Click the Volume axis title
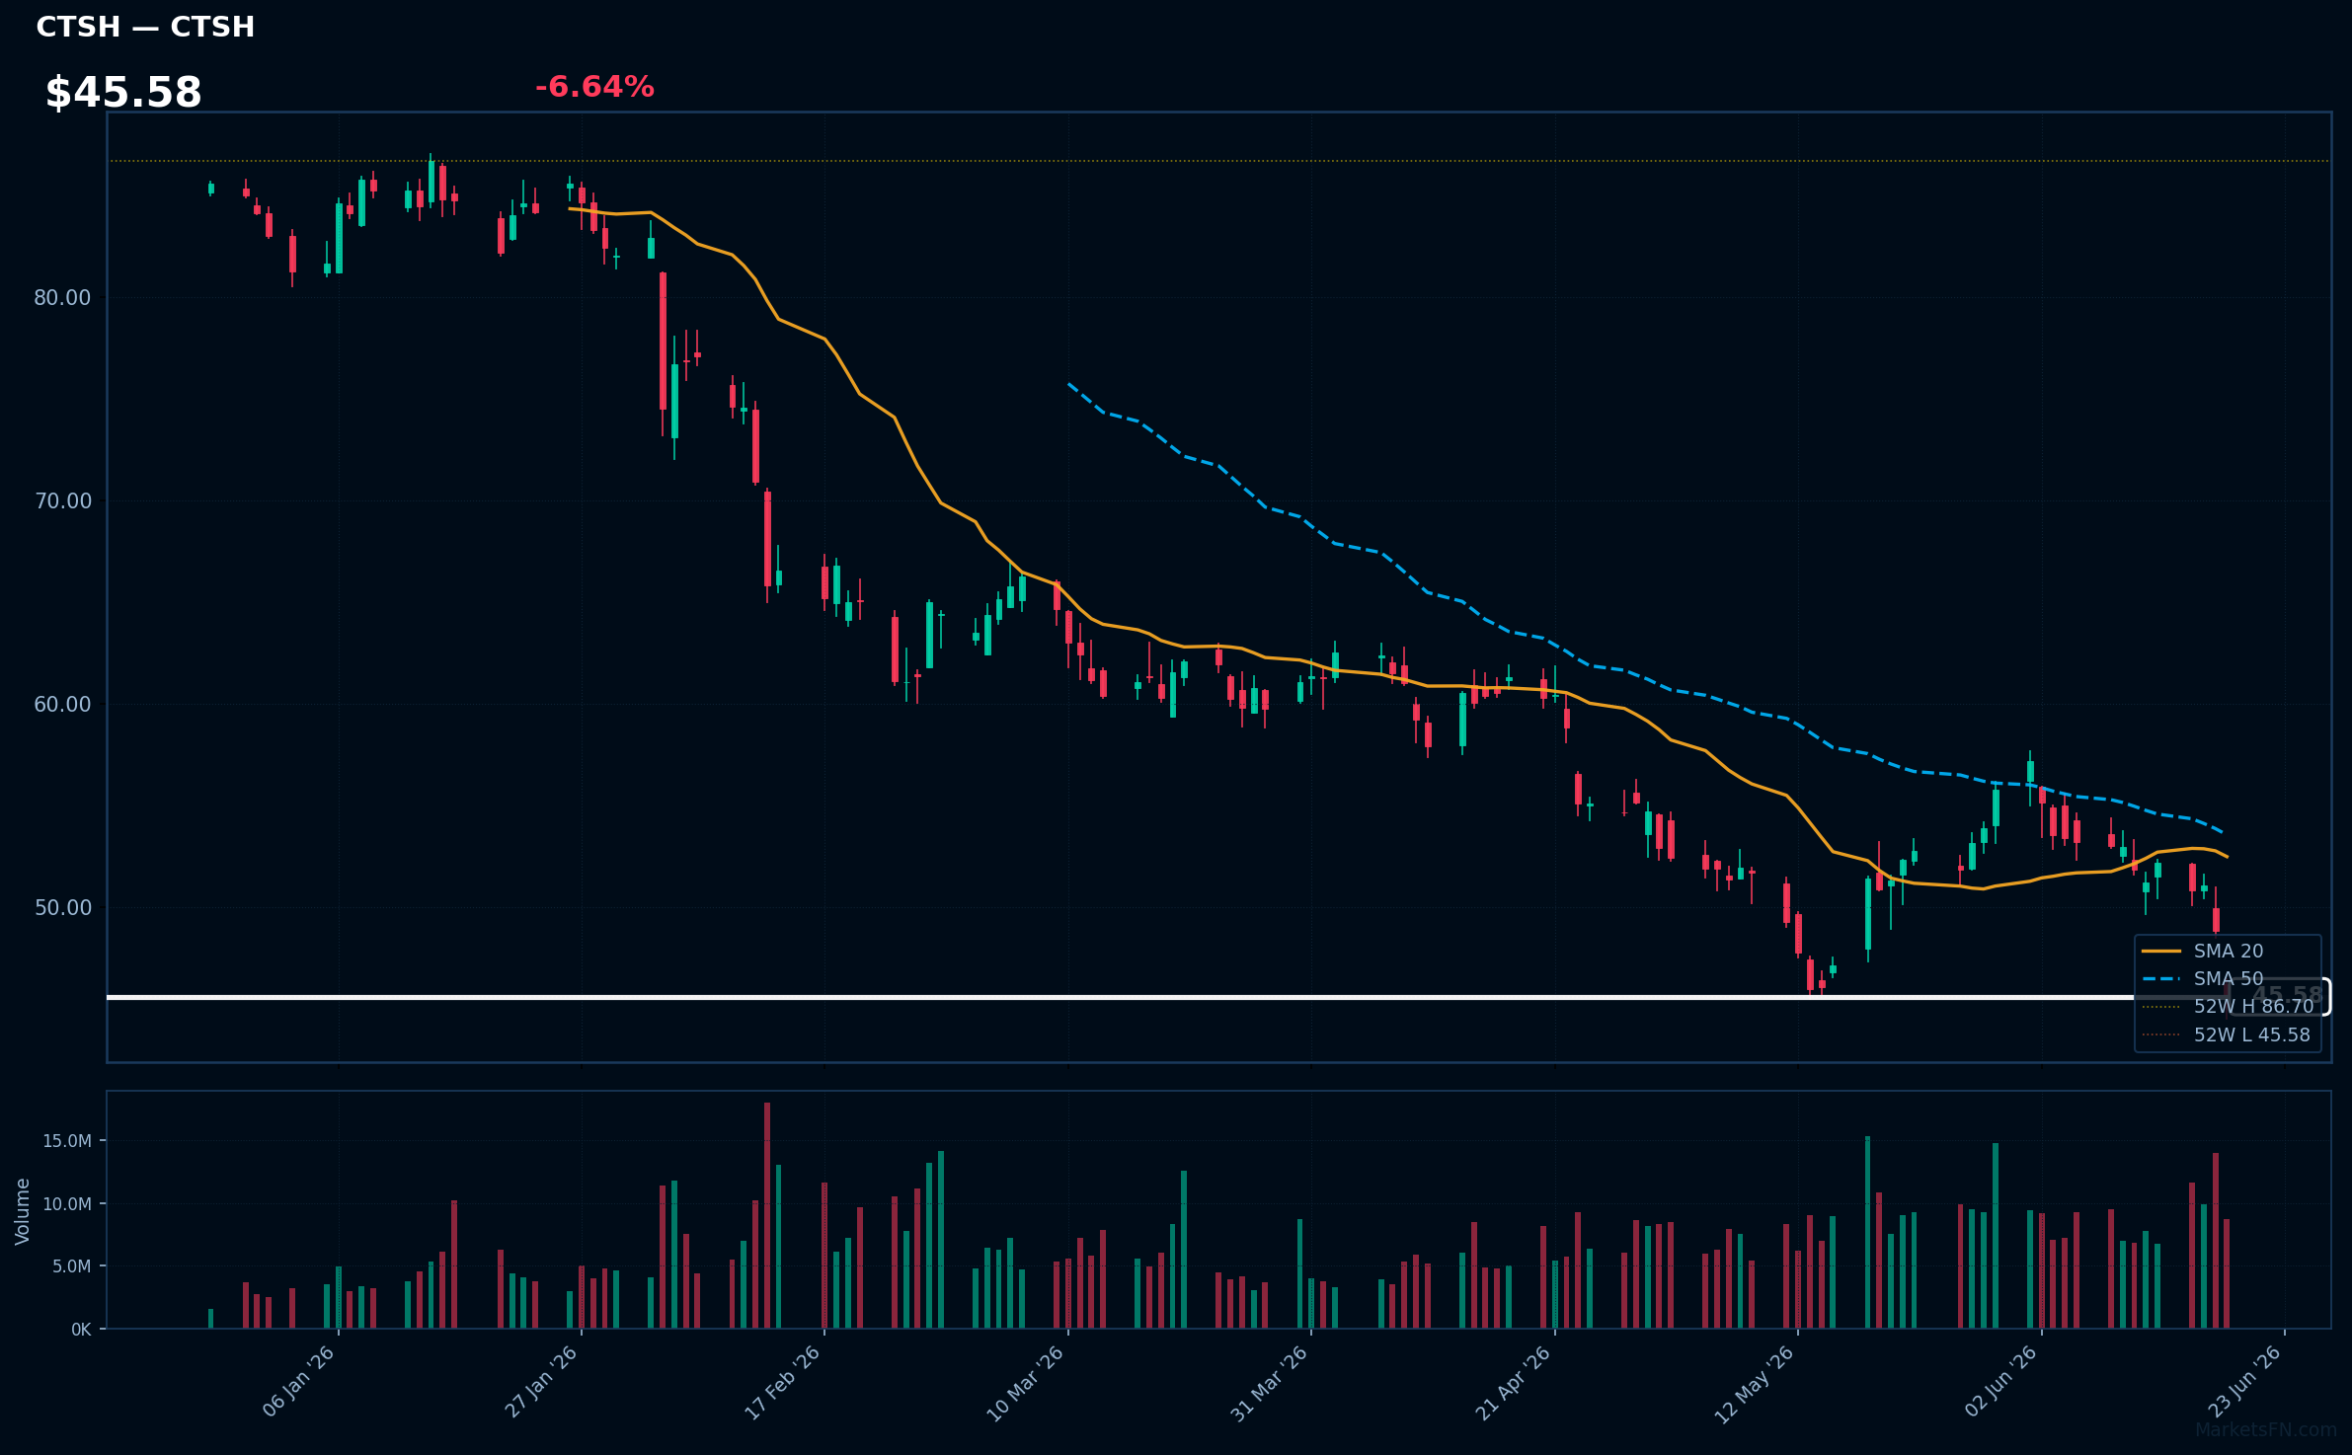The image size is (2352, 1455). pos(23,1210)
